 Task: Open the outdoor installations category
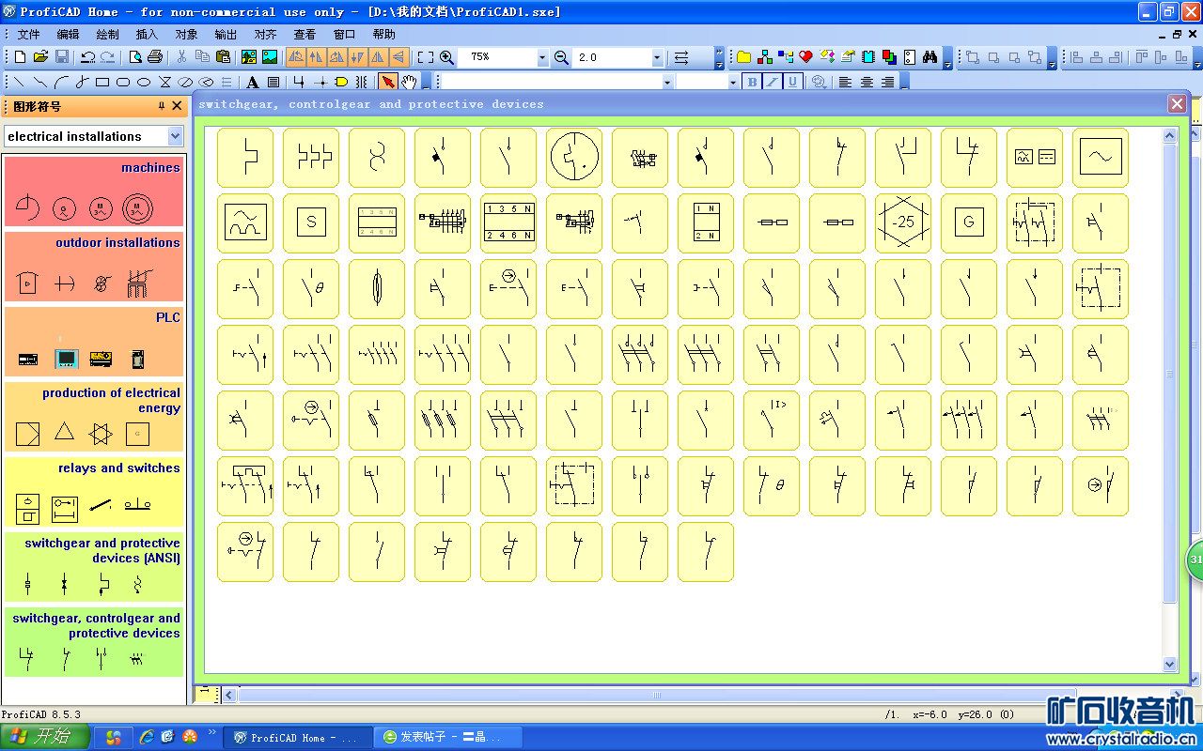click(x=94, y=267)
